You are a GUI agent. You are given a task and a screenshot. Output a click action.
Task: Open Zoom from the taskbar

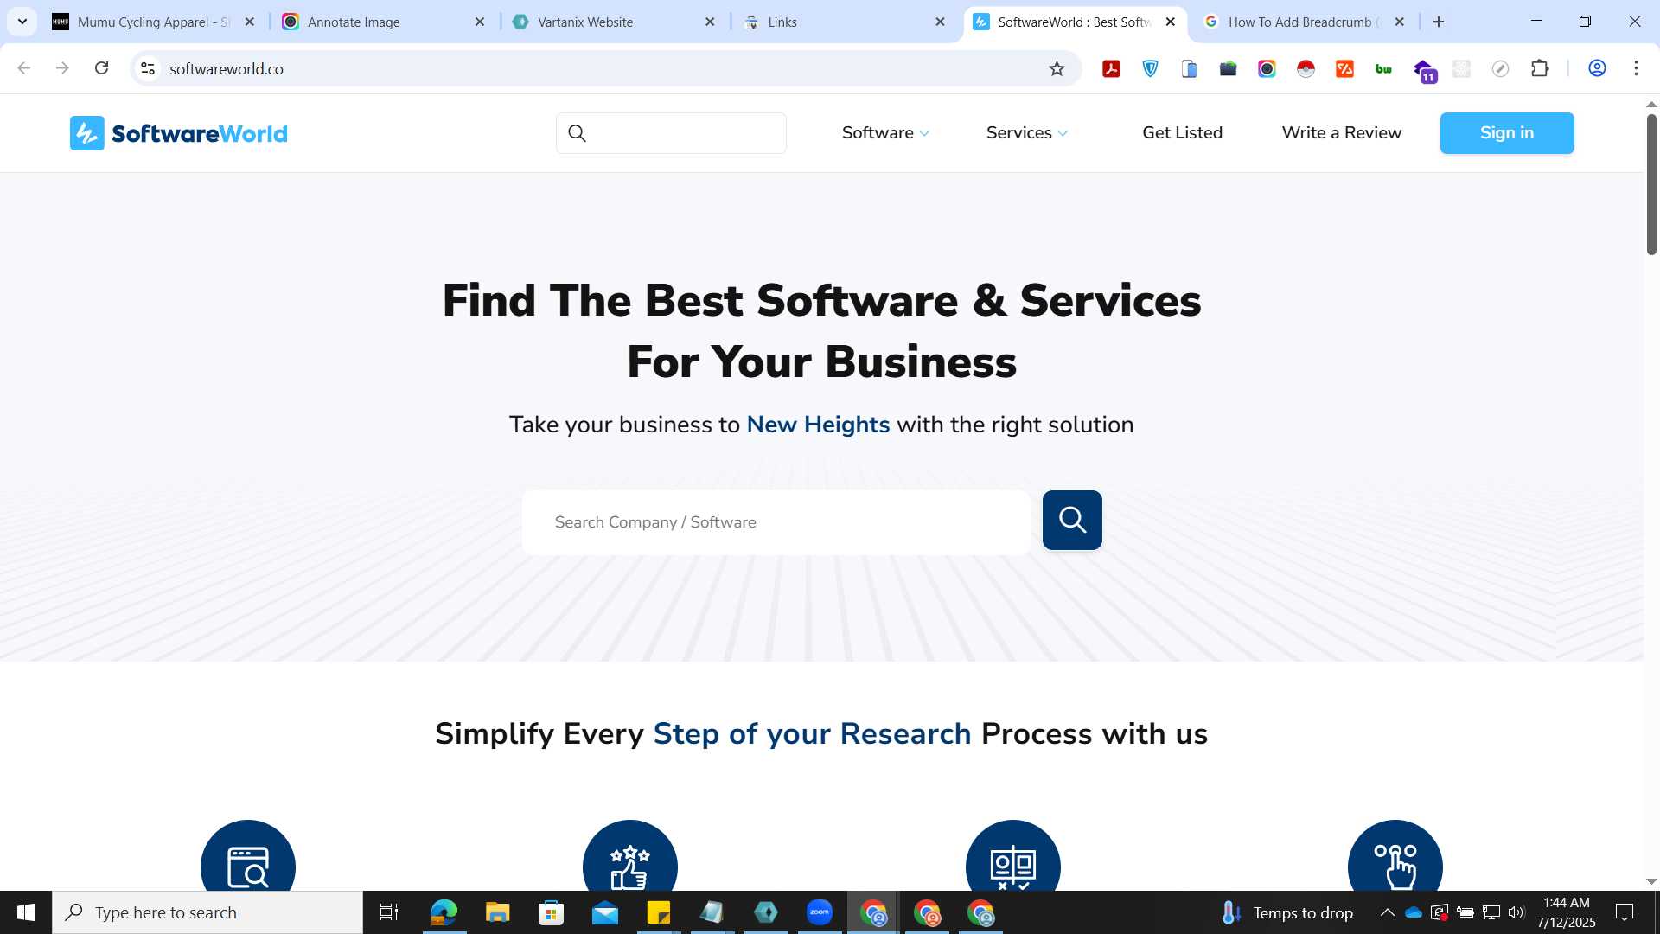click(820, 912)
